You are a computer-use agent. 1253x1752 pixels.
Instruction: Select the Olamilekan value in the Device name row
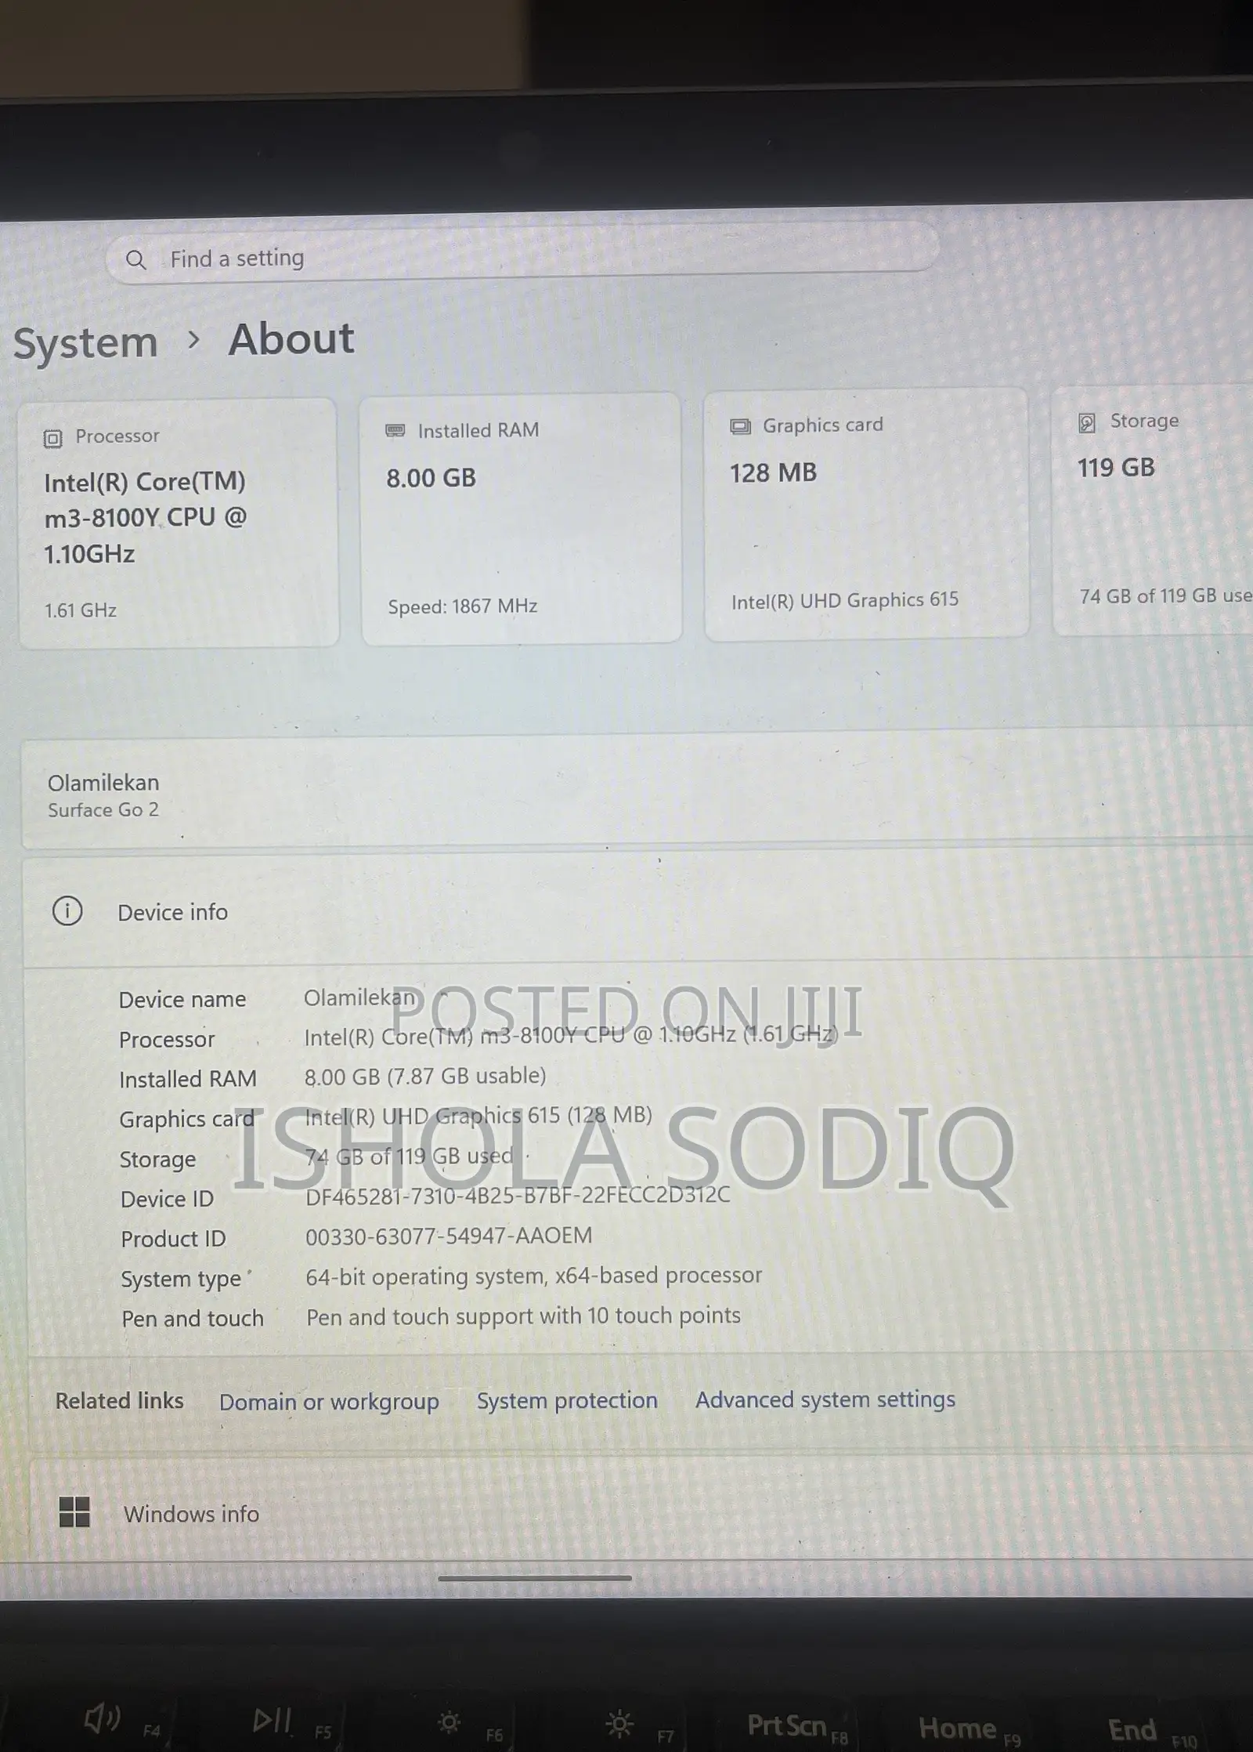(x=359, y=998)
